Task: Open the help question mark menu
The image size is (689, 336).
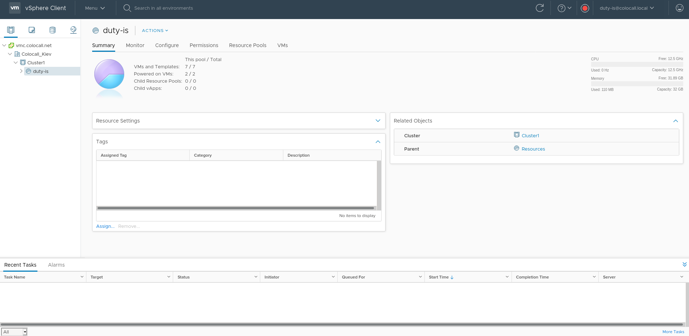Action: [x=564, y=8]
